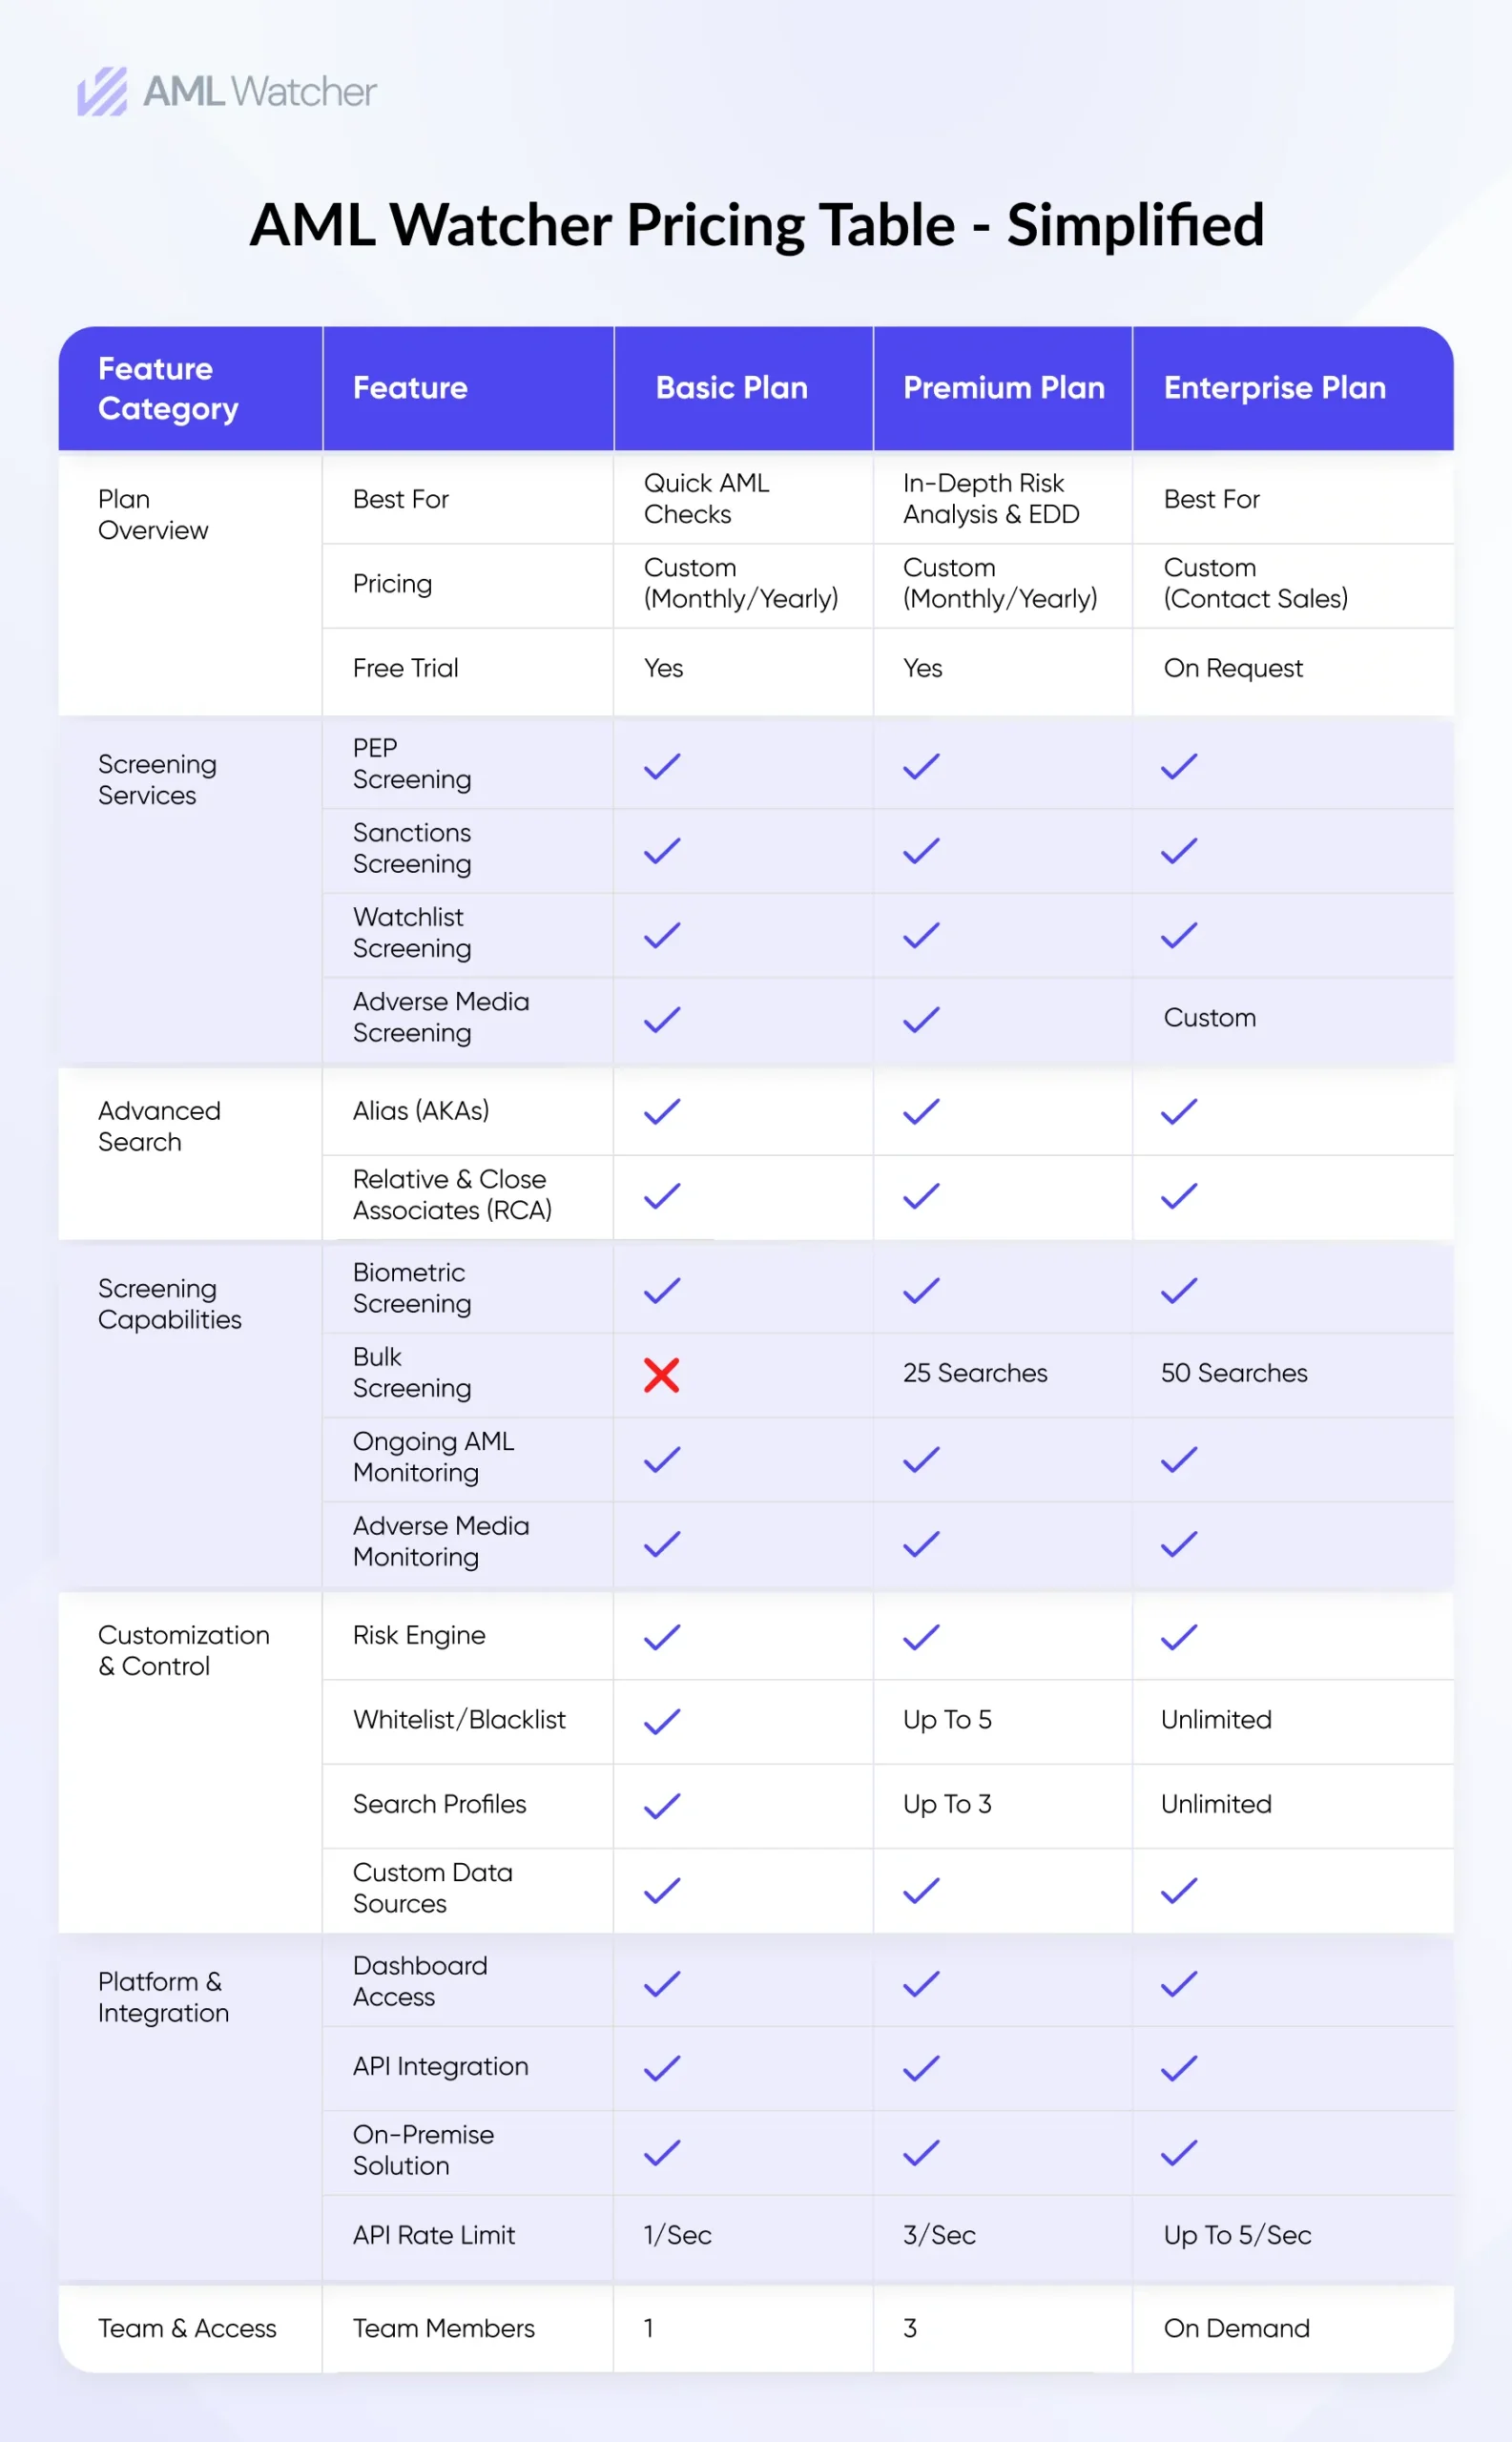Click the red X for Bulk Screening
1512x2442 pixels.
point(661,1375)
